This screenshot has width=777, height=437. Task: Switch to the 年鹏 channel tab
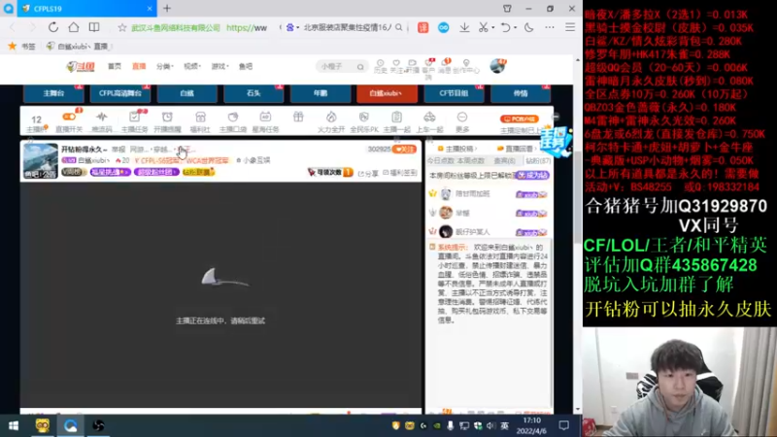321,93
